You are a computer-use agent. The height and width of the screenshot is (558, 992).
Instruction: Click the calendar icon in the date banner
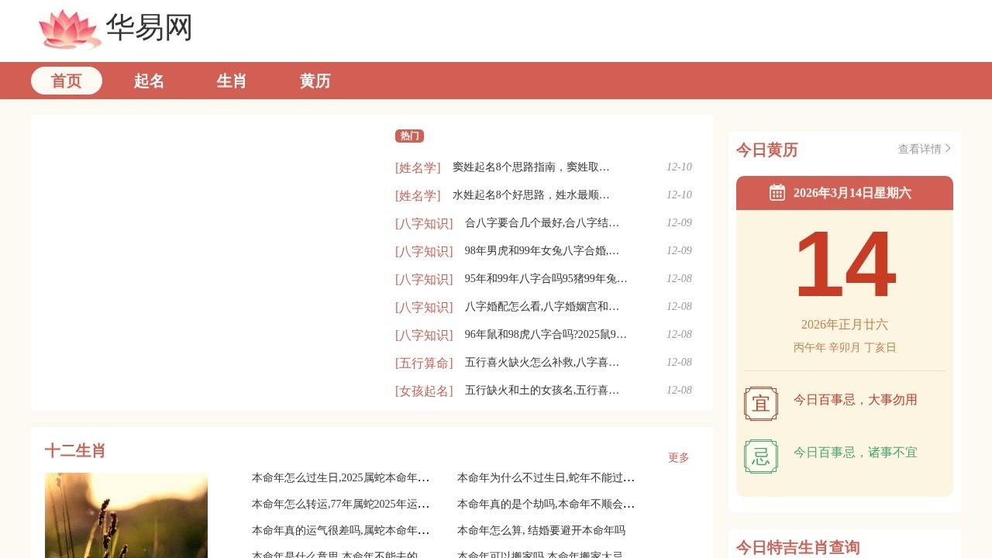pyautogui.click(x=777, y=192)
